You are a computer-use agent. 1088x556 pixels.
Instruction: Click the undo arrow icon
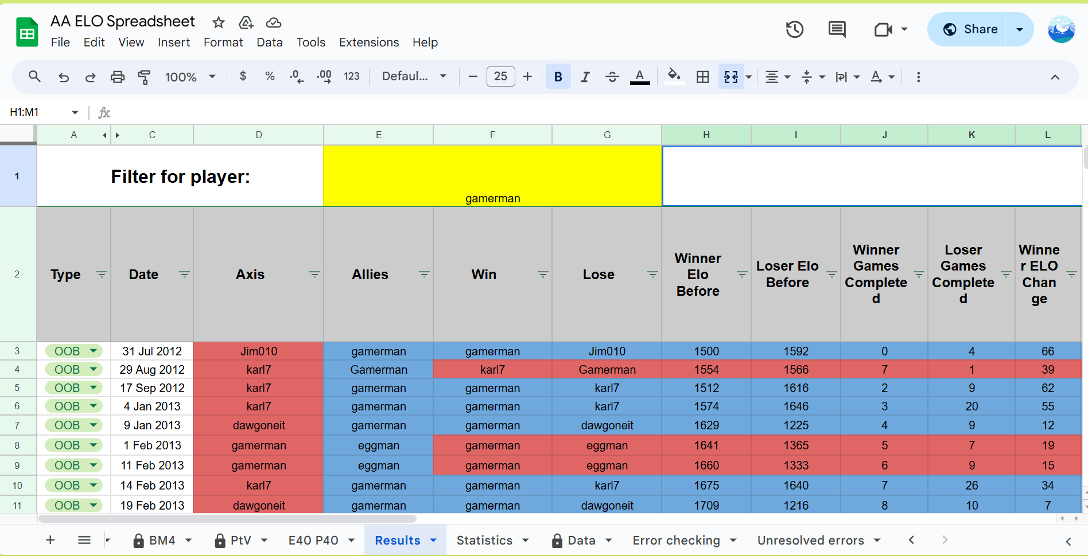64,77
